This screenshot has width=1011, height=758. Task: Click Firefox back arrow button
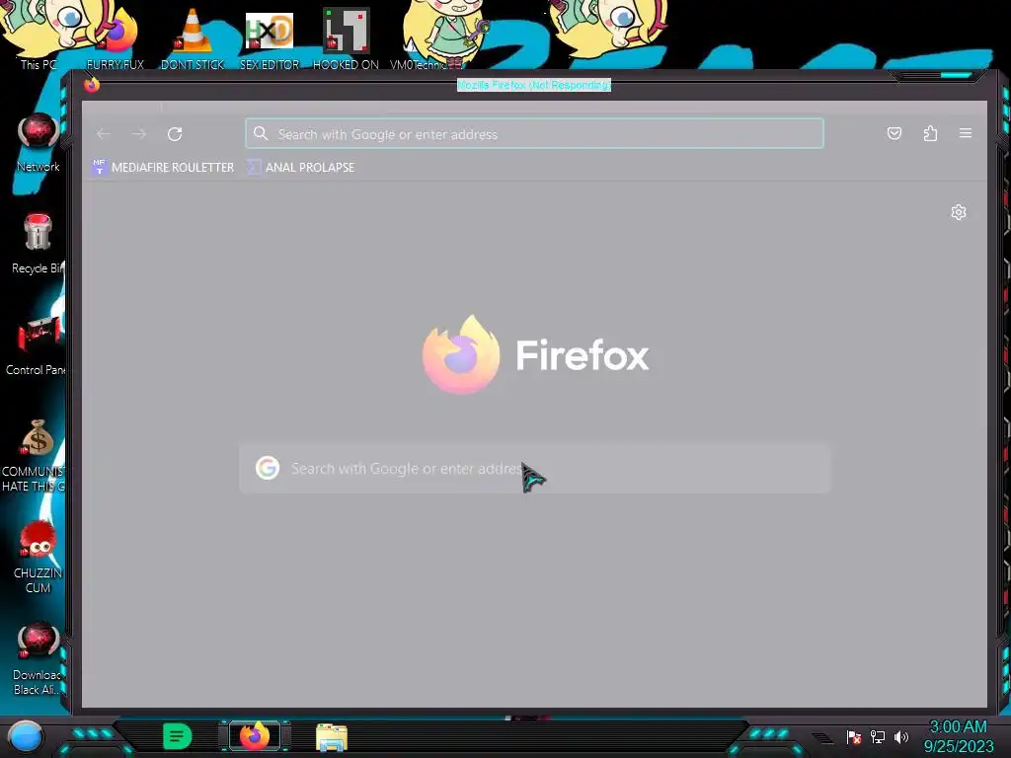click(103, 134)
